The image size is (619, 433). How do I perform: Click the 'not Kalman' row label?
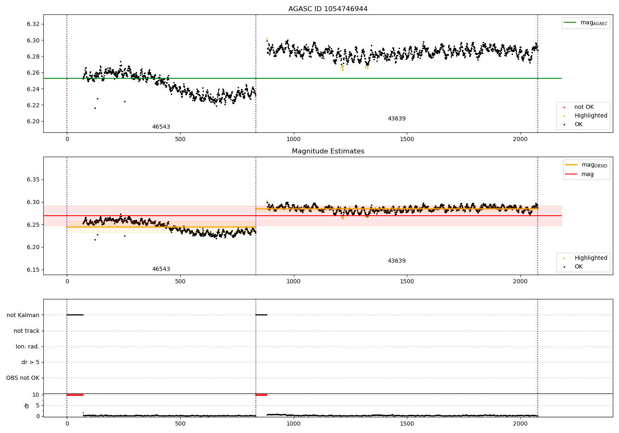pyautogui.click(x=23, y=315)
